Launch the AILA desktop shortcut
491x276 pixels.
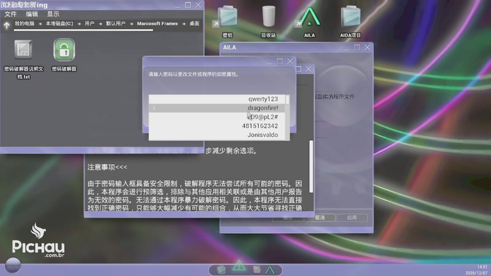pyautogui.click(x=309, y=17)
